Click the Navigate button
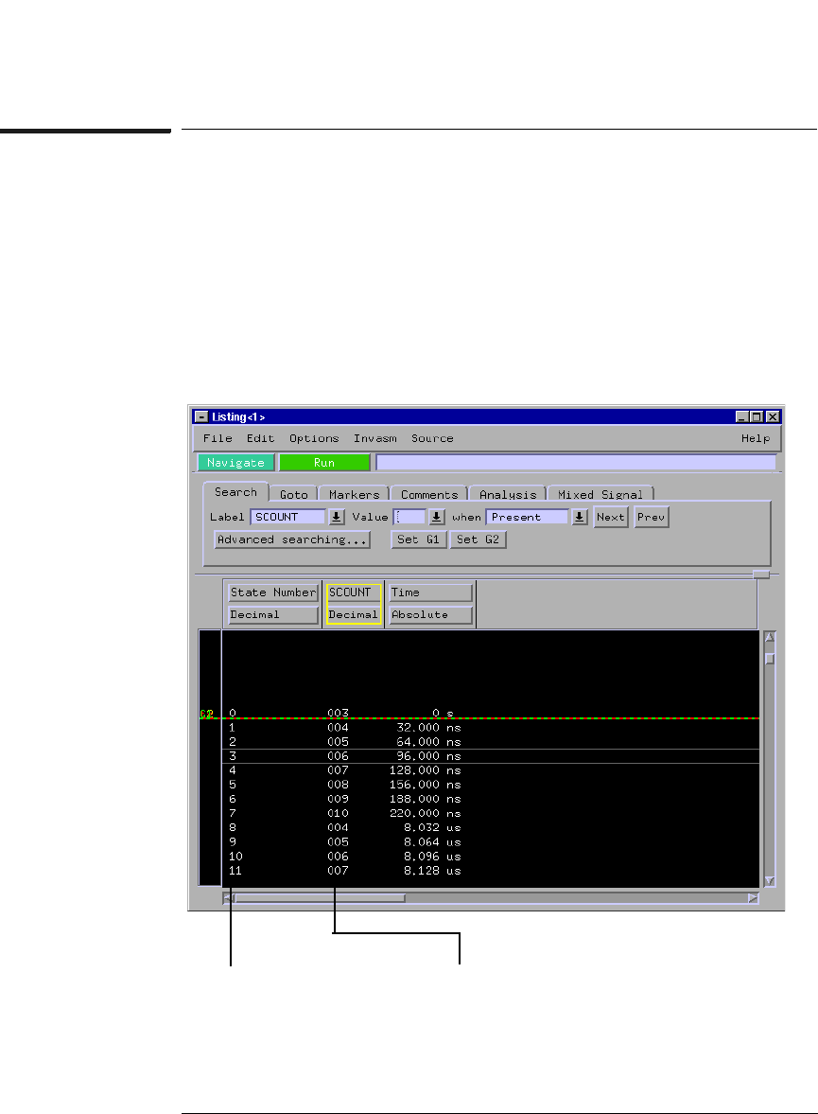818x1114 pixels. pos(235,463)
